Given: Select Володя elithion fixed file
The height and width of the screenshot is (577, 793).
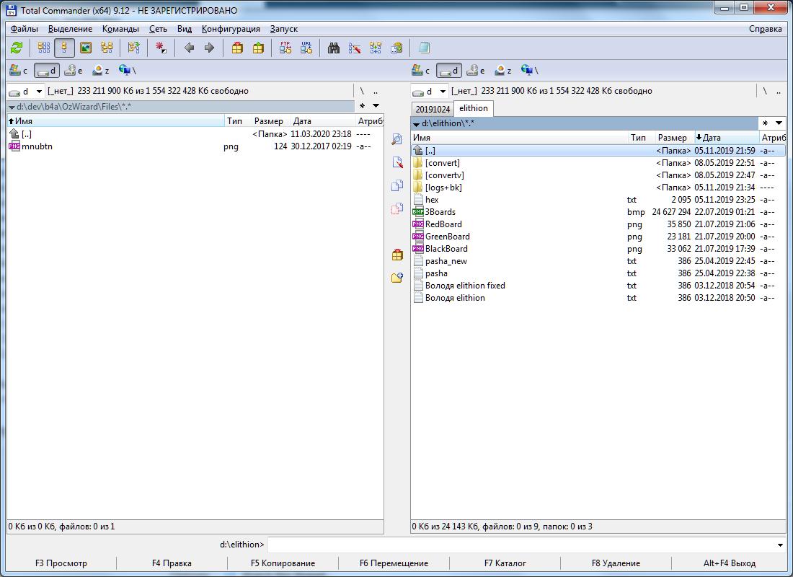Looking at the screenshot, I should pos(598,286).
